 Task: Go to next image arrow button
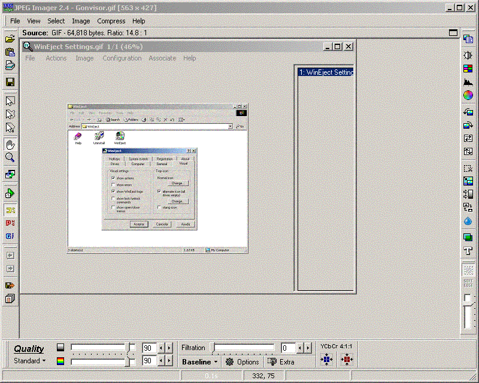10,269
